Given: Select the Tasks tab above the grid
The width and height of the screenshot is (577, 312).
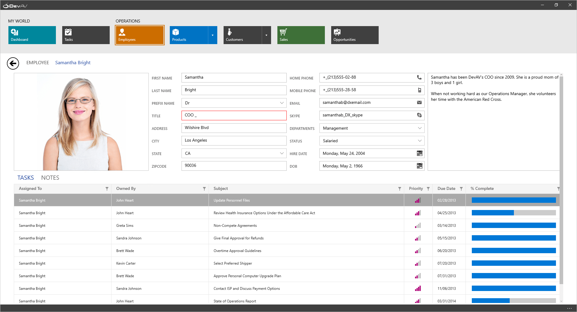Looking at the screenshot, I should point(26,178).
